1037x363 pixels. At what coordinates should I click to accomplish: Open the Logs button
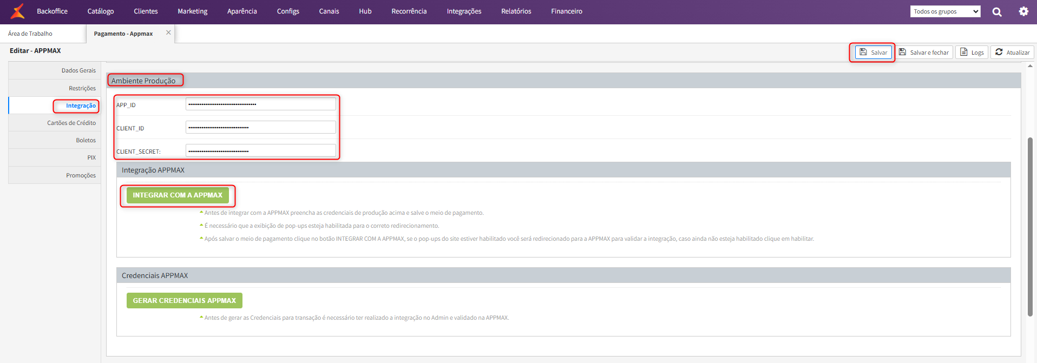click(972, 52)
